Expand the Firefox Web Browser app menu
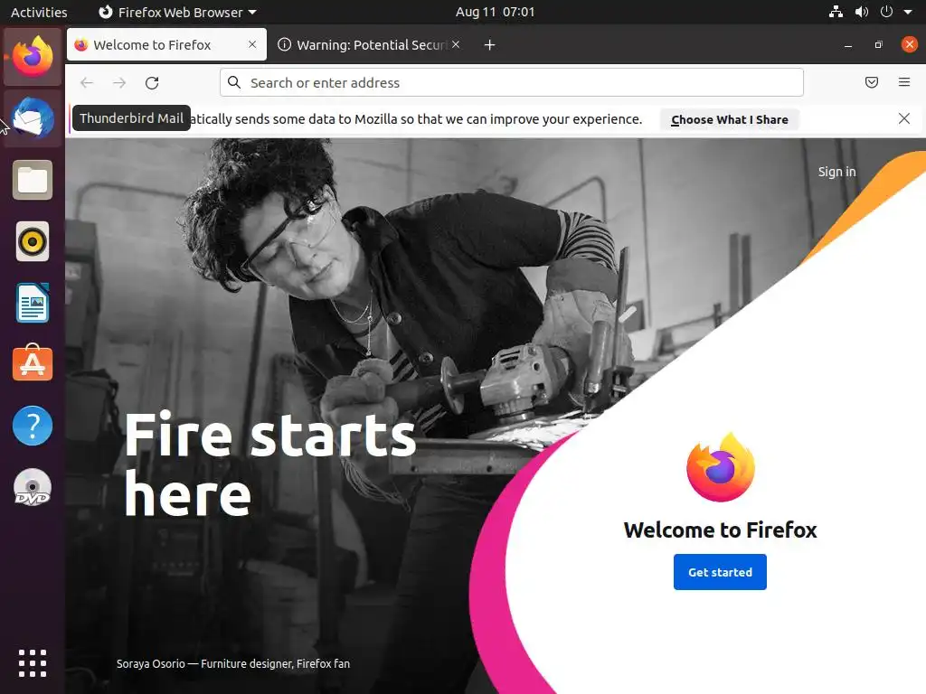 177,12
